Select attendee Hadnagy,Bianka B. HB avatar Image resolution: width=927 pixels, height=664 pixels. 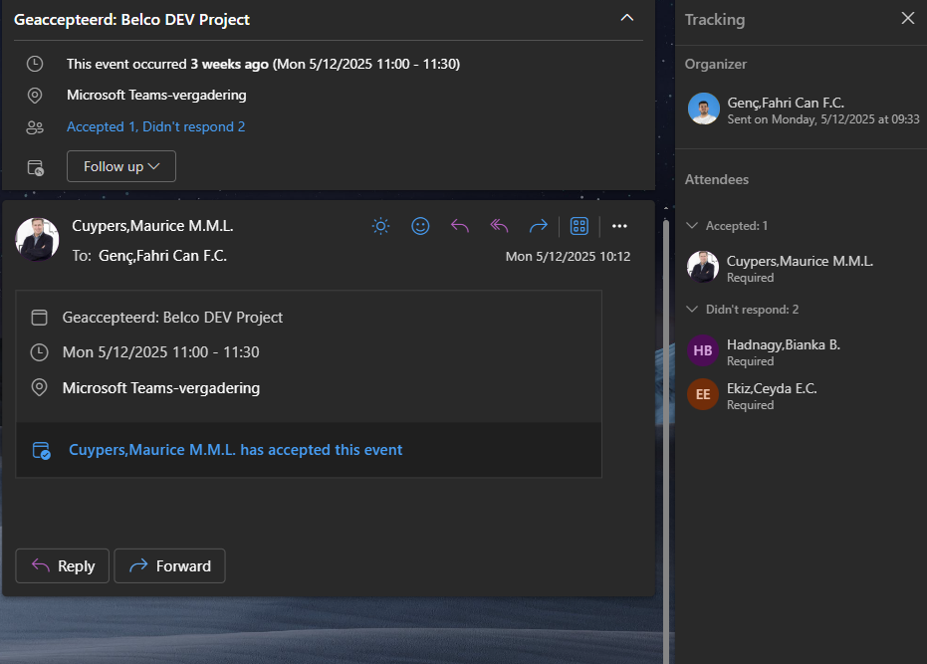click(x=703, y=350)
